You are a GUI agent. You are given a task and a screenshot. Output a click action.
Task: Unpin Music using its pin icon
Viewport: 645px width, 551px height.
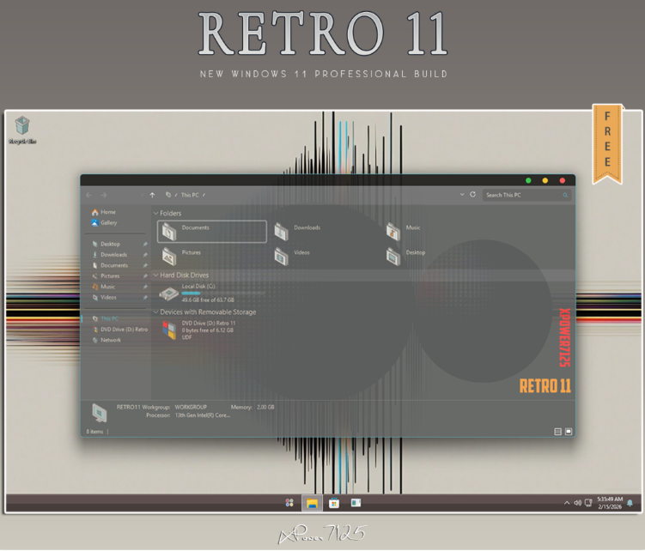coord(145,287)
